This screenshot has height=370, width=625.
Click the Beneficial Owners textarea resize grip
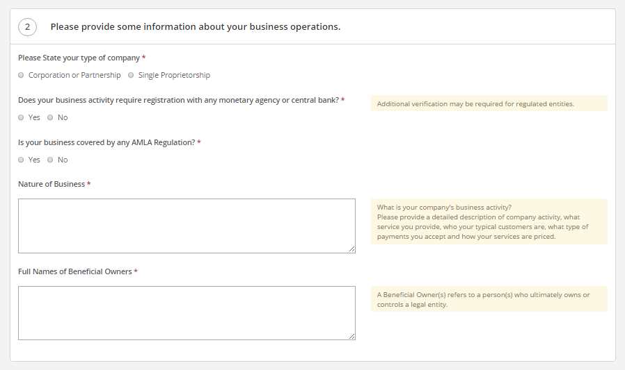point(352,337)
